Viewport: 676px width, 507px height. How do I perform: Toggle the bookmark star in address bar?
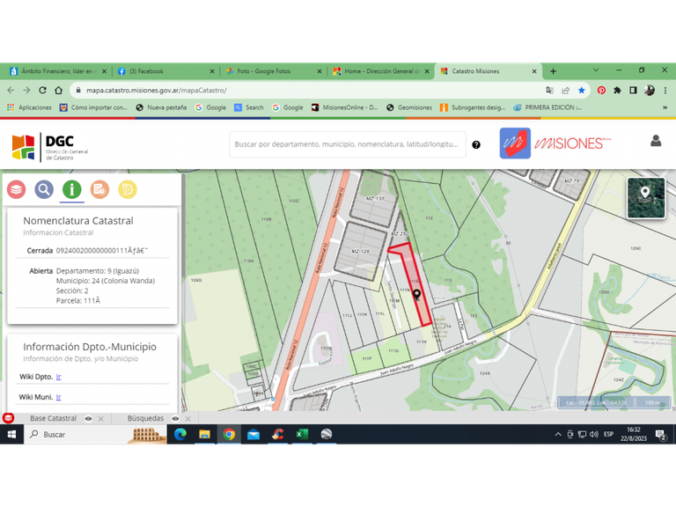pyautogui.click(x=582, y=90)
